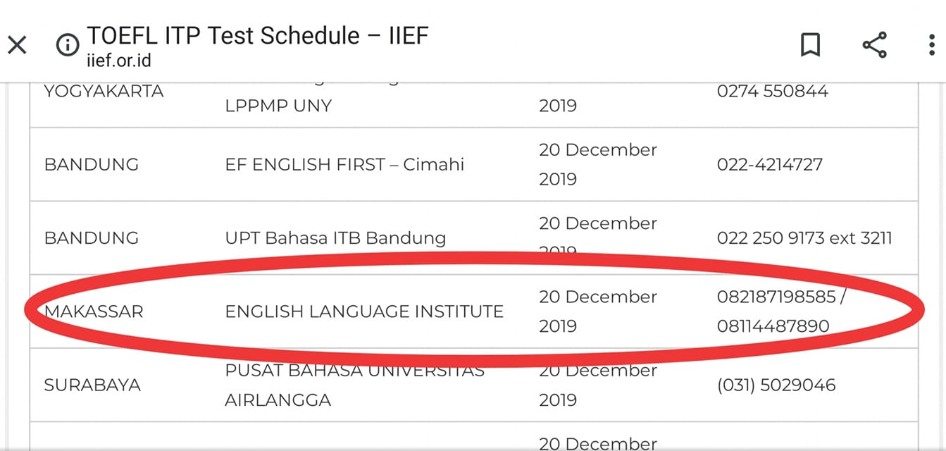Select LPPMP UNY venue text
This screenshot has width=946, height=451.
[x=278, y=106]
